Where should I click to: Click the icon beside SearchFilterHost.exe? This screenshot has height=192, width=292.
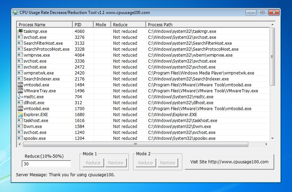(20, 43)
